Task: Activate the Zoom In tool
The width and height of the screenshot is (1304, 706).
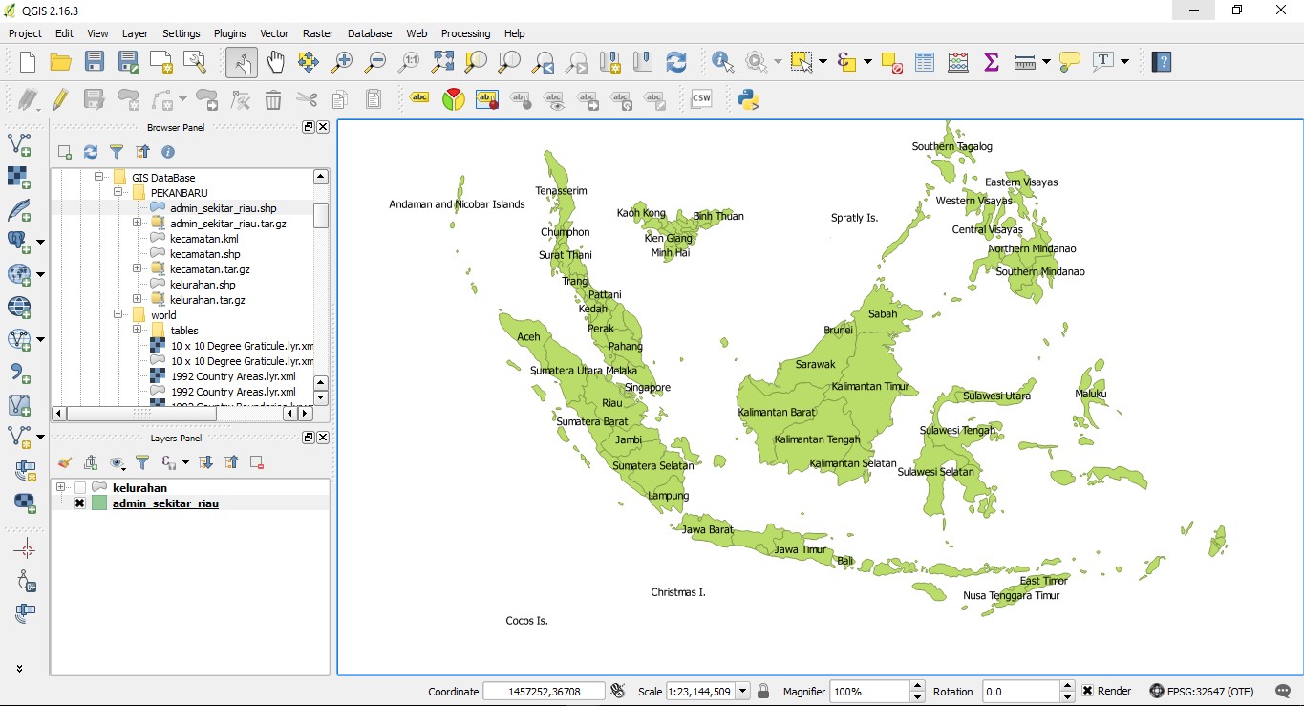Action: 341,61
